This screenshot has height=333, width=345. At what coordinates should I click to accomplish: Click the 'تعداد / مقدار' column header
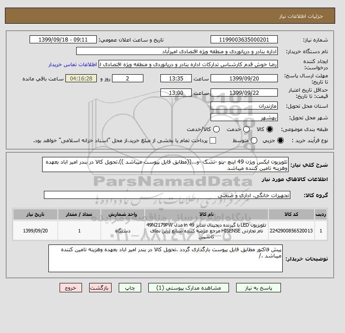[x=79, y=214]
